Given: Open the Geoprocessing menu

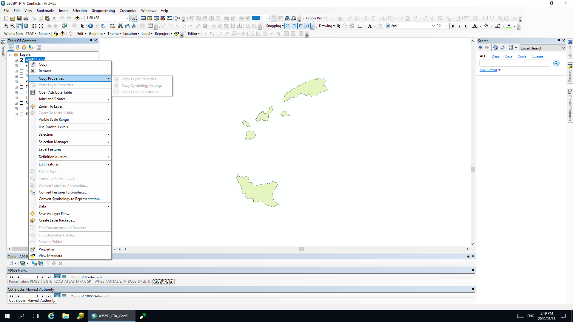Looking at the screenshot, I should tap(103, 11).
